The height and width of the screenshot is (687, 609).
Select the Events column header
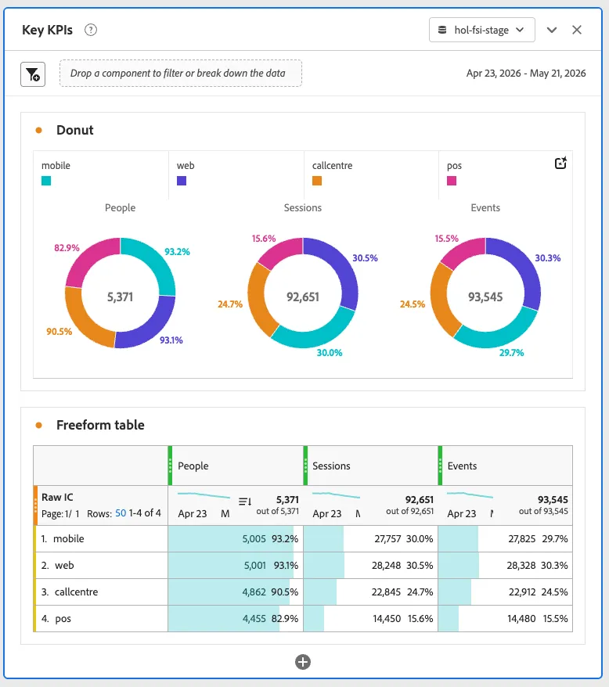[506, 466]
